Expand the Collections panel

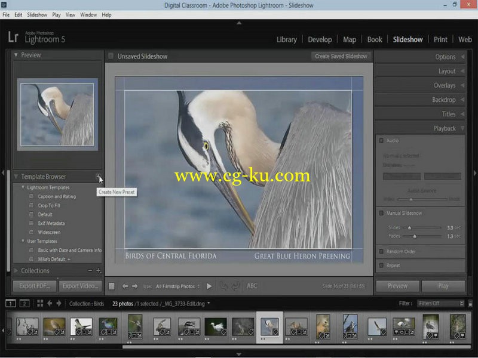pos(16,270)
